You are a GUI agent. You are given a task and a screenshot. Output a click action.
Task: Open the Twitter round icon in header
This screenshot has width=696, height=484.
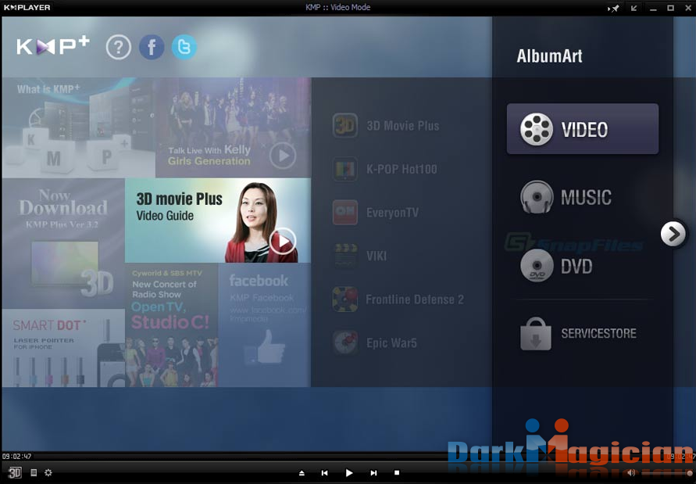tap(184, 47)
